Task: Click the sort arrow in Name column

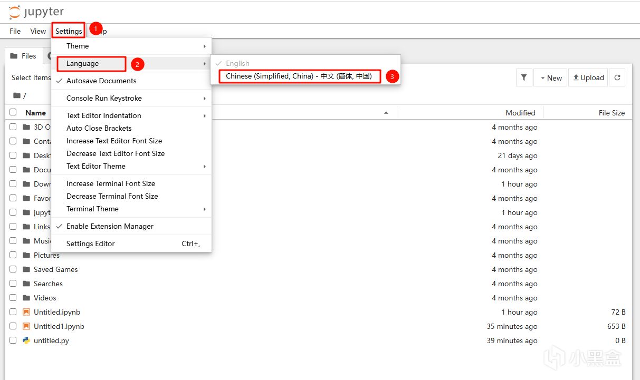Action: [x=386, y=113]
